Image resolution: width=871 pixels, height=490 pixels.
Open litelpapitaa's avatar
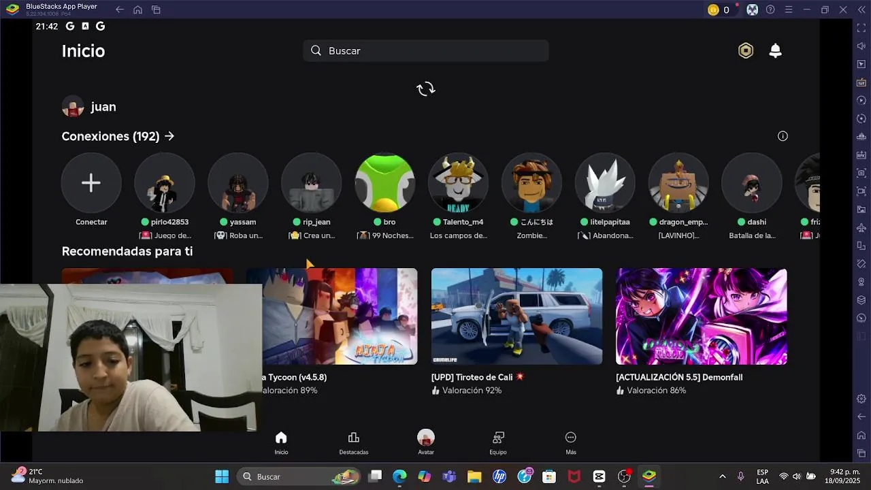coord(606,183)
